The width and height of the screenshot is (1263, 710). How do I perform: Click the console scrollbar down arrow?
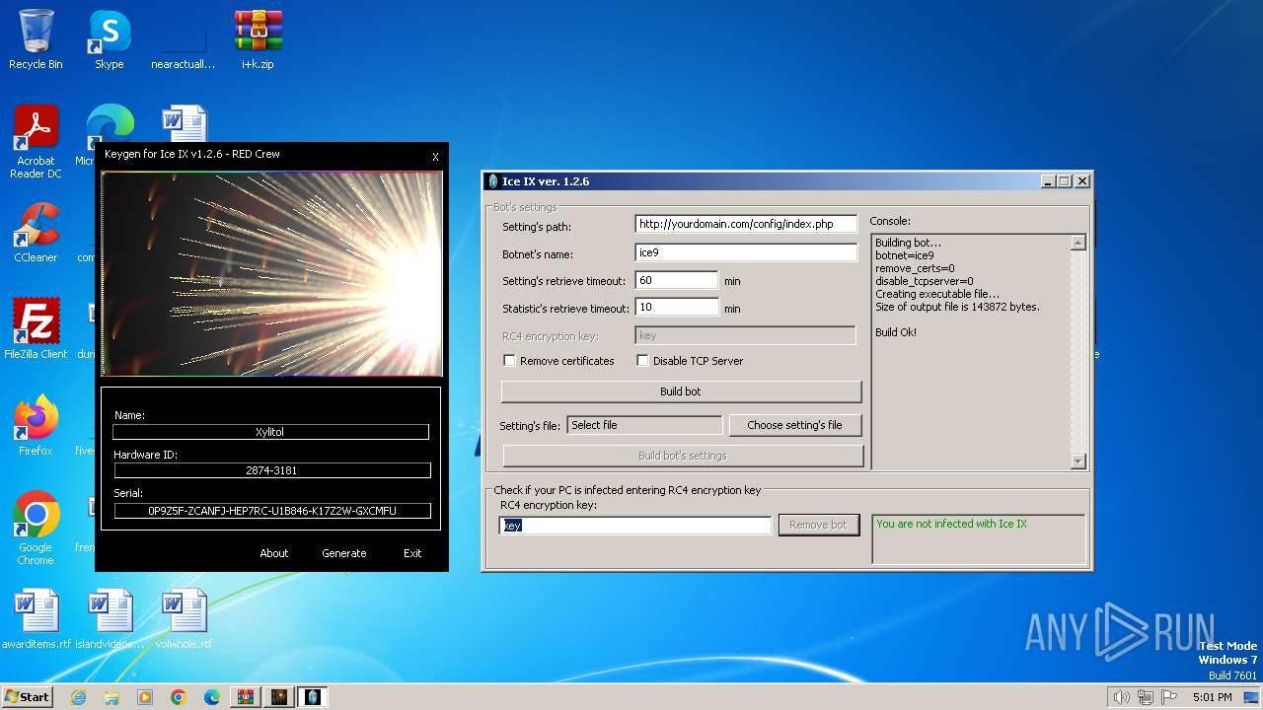[x=1077, y=461]
